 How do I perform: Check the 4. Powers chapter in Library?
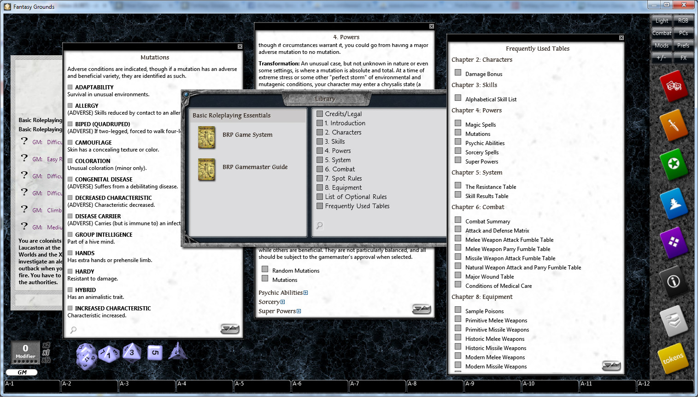click(x=320, y=151)
